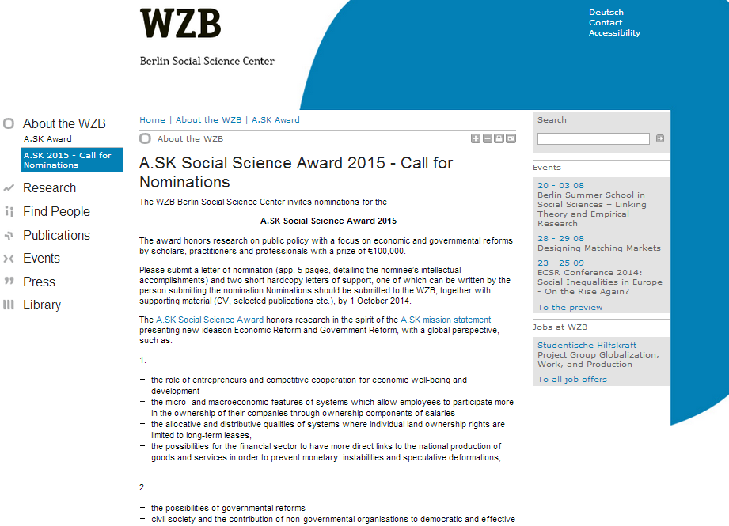Open the Accessibility link in header
Image resolution: width=729 pixels, height=526 pixels.
click(x=614, y=33)
